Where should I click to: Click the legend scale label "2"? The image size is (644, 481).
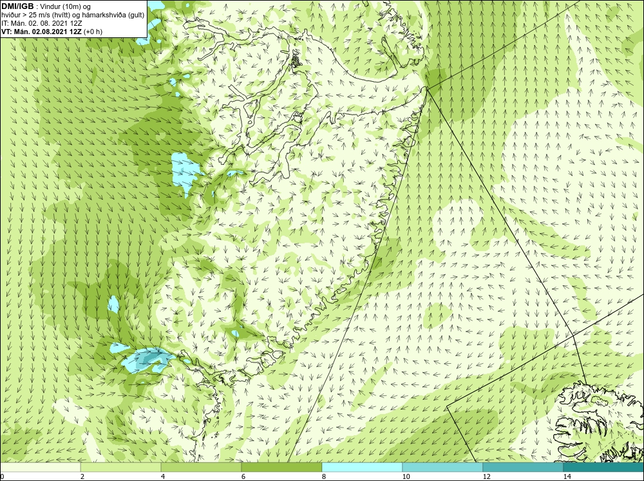pyautogui.click(x=82, y=476)
